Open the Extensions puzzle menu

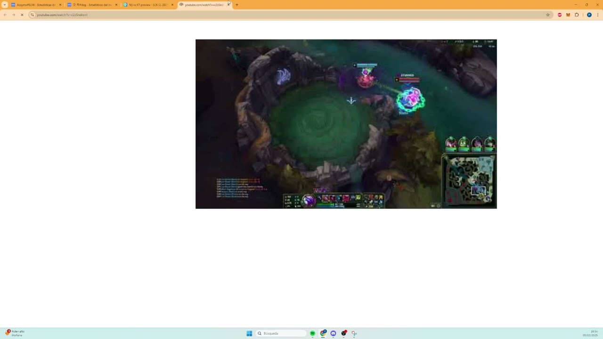577,15
